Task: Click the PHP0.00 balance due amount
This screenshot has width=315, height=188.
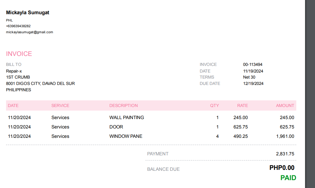Action: [x=282, y=168]
